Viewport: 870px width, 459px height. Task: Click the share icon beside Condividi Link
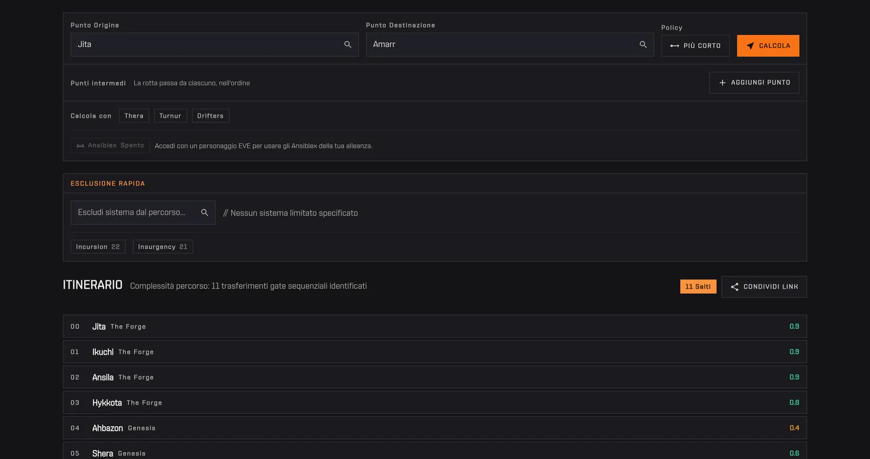coord(735,287)
